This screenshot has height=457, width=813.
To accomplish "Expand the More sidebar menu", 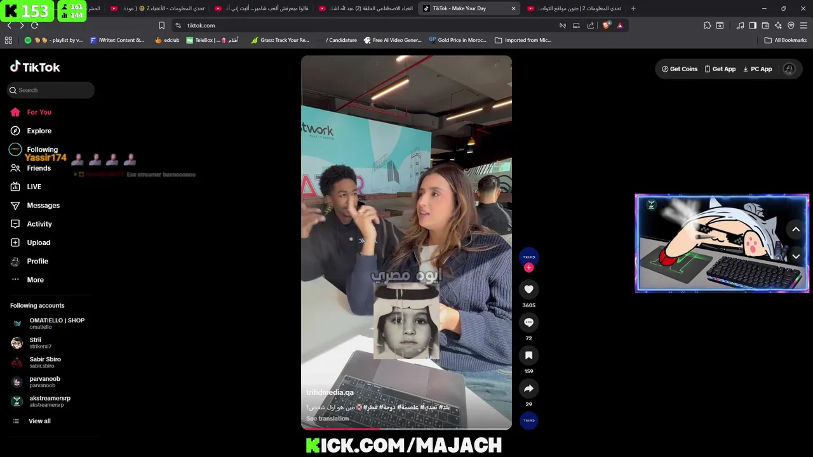I will pos(28,280).
